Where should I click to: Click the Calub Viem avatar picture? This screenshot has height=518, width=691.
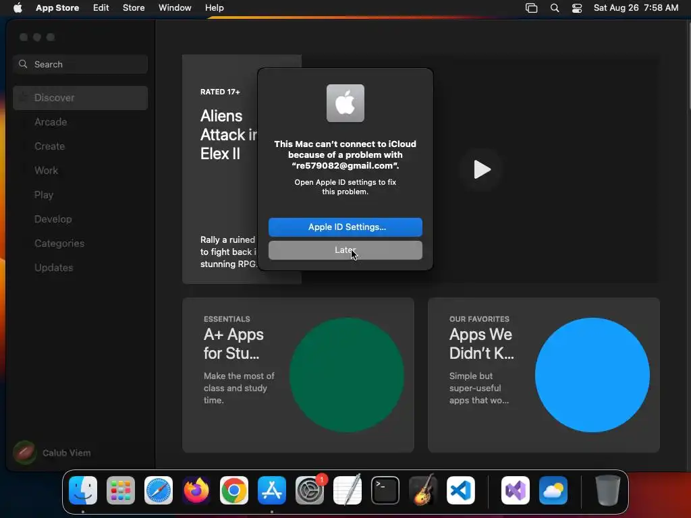24,453
